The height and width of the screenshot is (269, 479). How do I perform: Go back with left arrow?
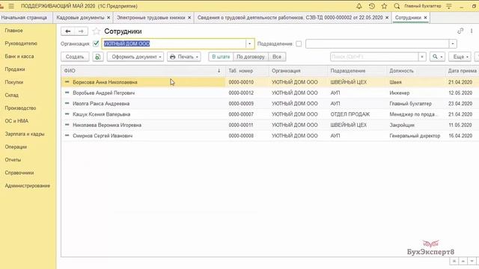click(x=68, y=31)
